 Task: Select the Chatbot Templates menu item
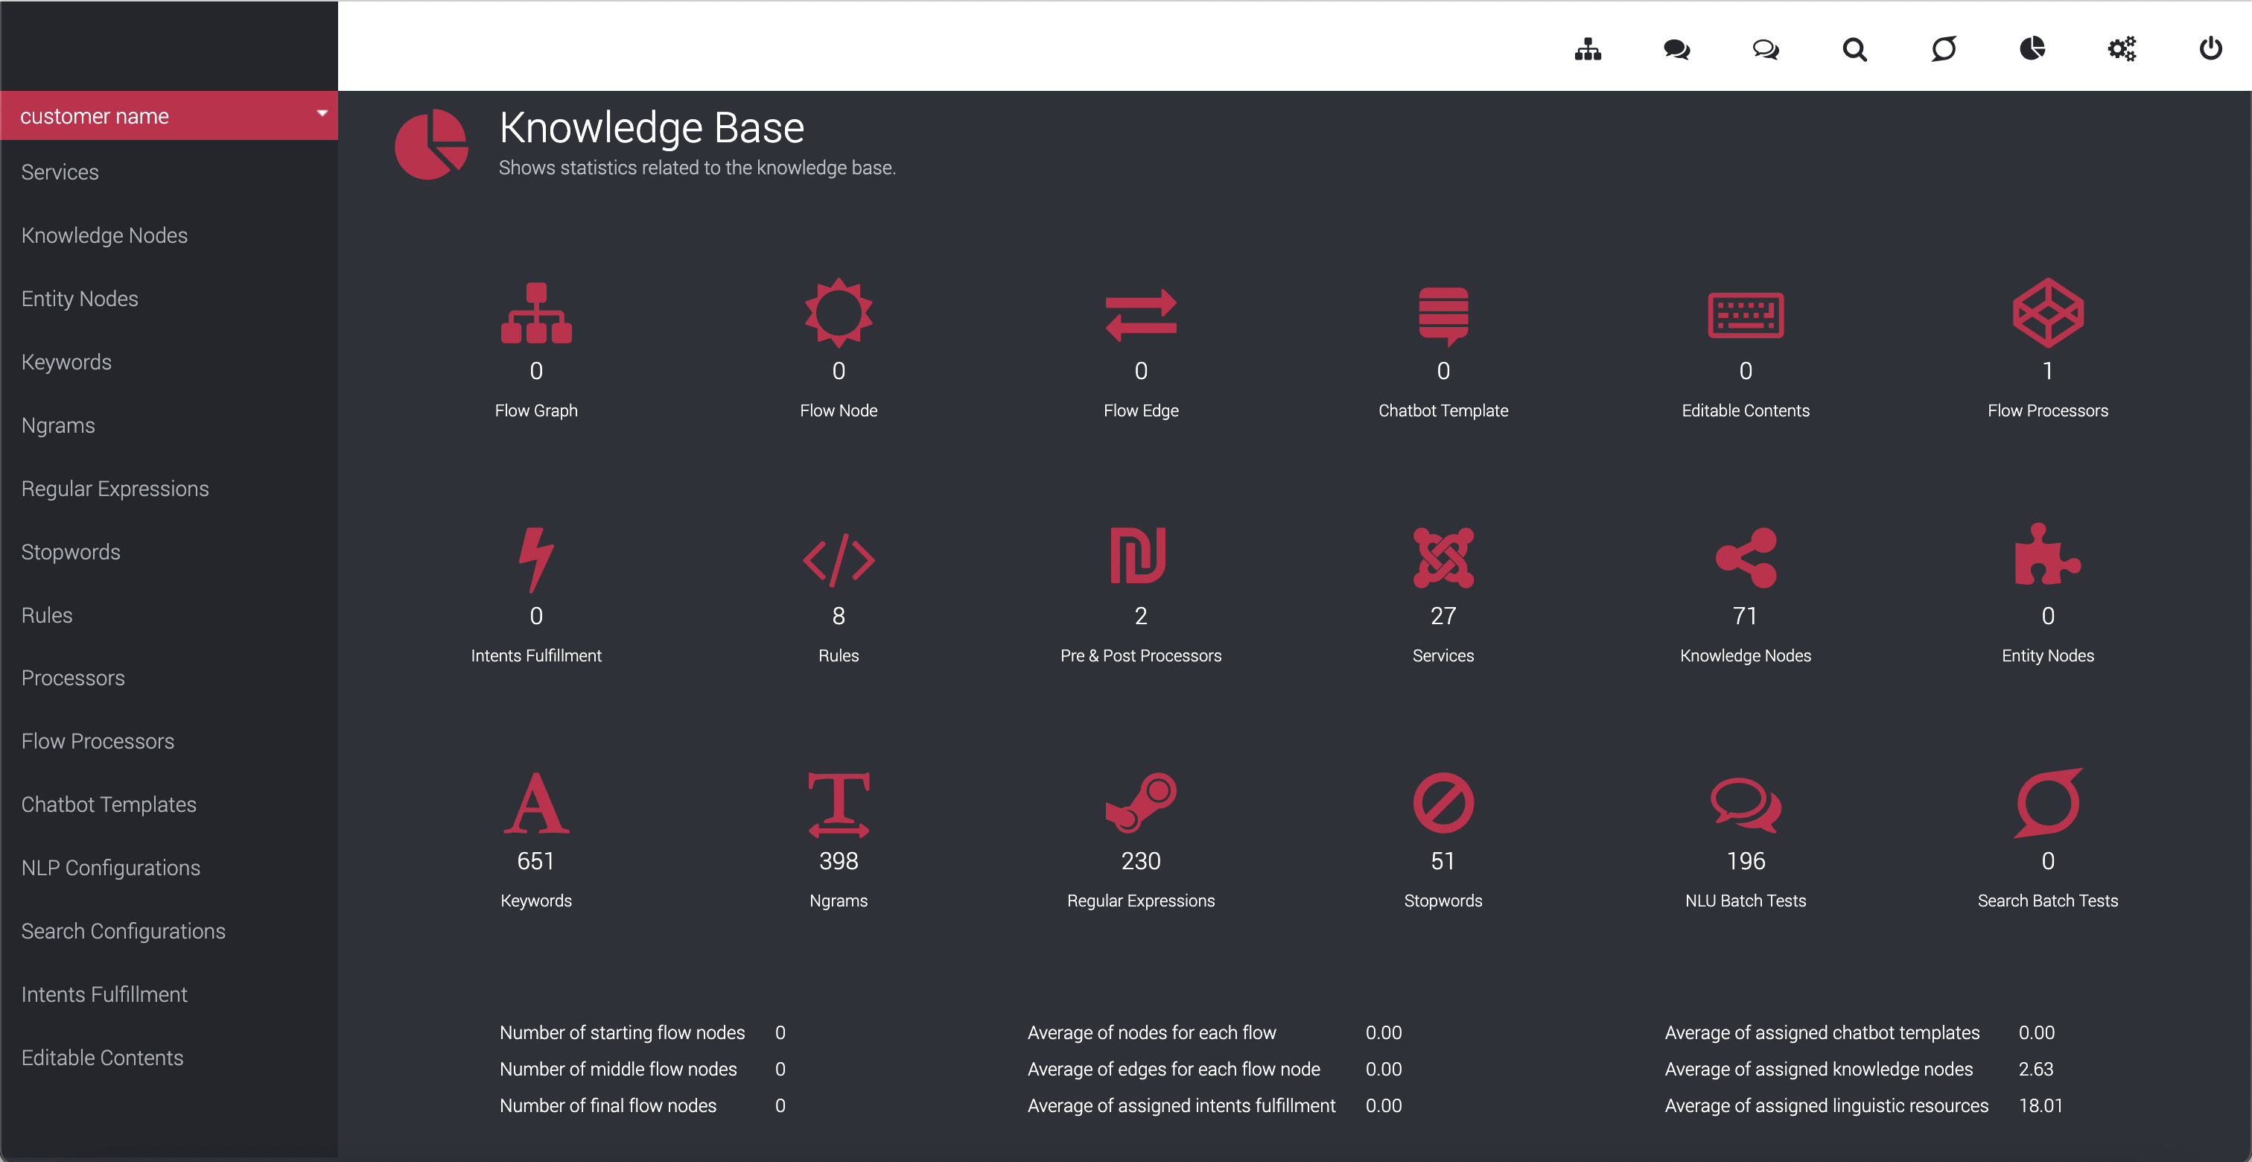[x=108, y=803]
